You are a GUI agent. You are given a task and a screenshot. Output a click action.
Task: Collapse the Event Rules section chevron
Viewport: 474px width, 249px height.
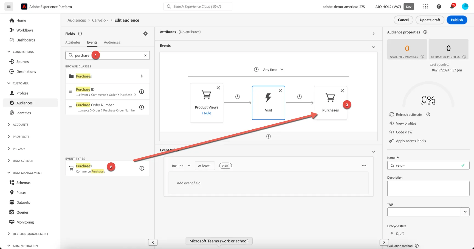373,152
